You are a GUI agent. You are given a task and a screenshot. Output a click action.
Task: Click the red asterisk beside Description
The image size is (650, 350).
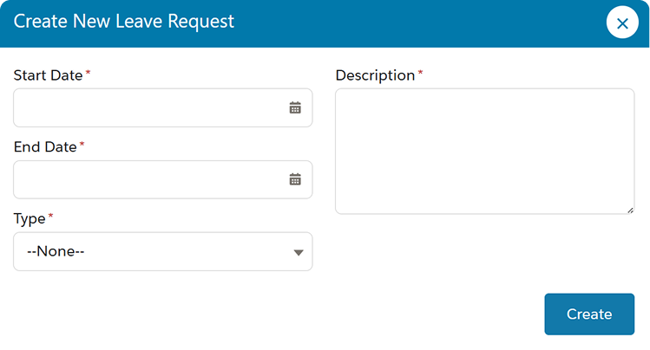point(420,73)
